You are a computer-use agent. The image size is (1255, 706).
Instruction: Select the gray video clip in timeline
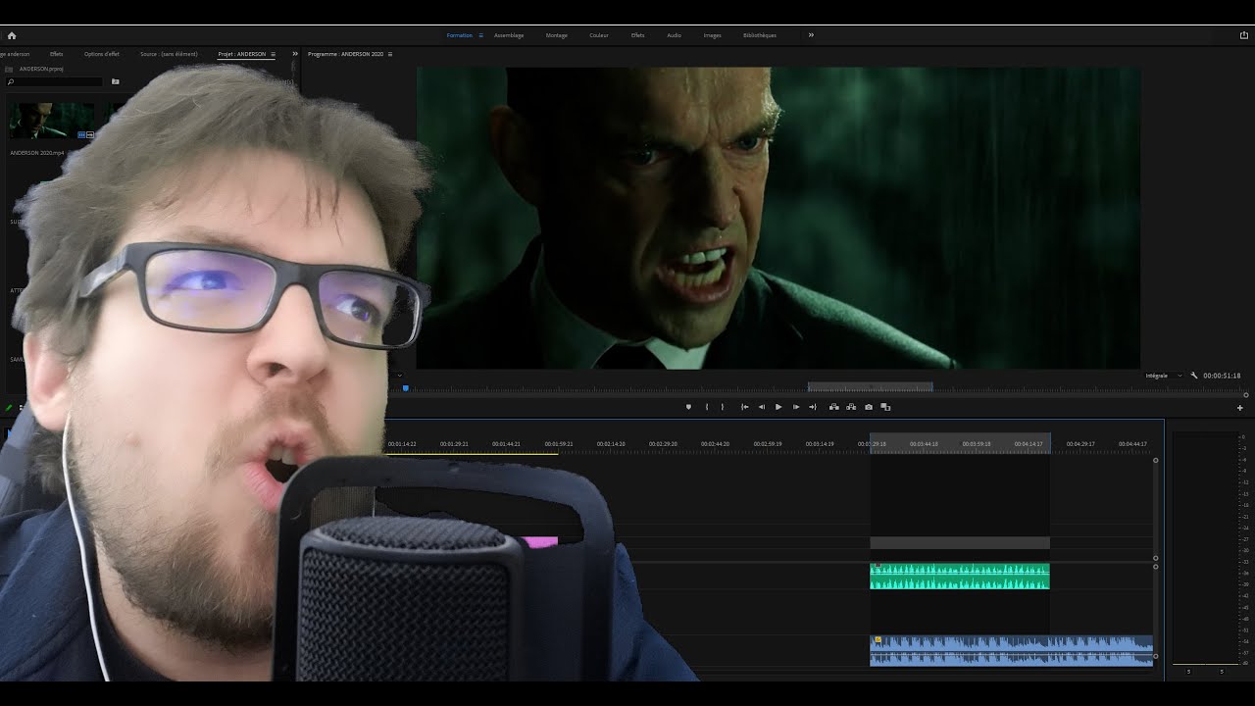(960, 543)
